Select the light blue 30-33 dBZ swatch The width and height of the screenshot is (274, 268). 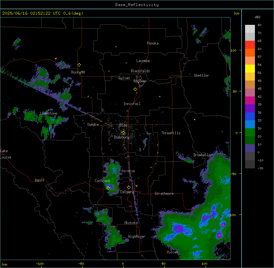[250, 124]
